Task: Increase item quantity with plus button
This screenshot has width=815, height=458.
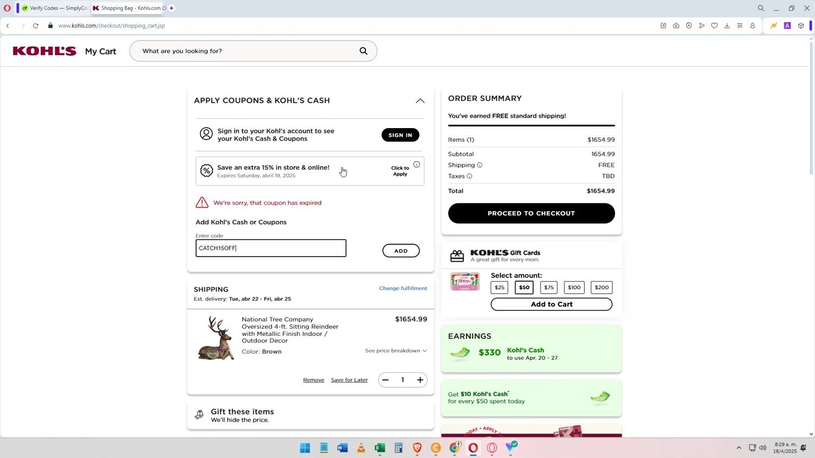Action: pos(420,380)
